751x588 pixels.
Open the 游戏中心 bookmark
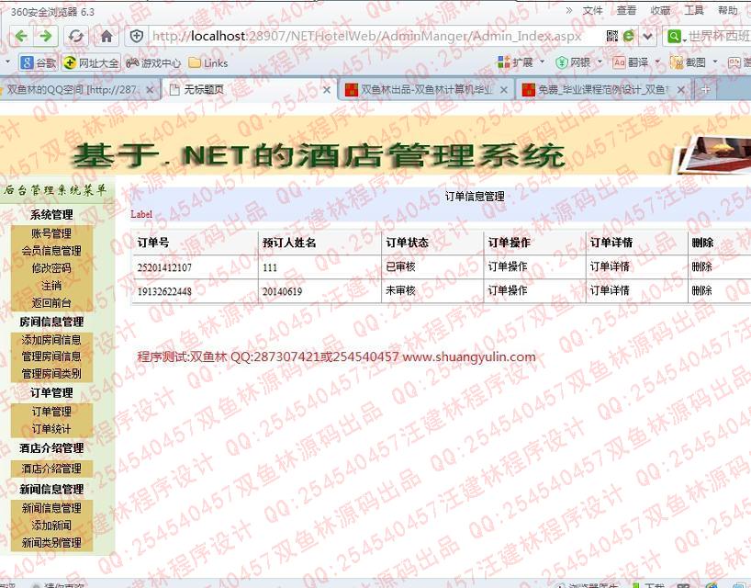[x=153, y=62]
